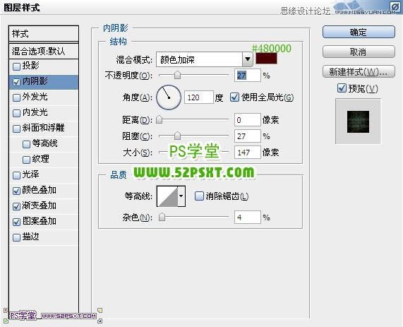Click the 不透明度 opacity slider handle
This screenshot has height=327, width=403.
(177, 75)
